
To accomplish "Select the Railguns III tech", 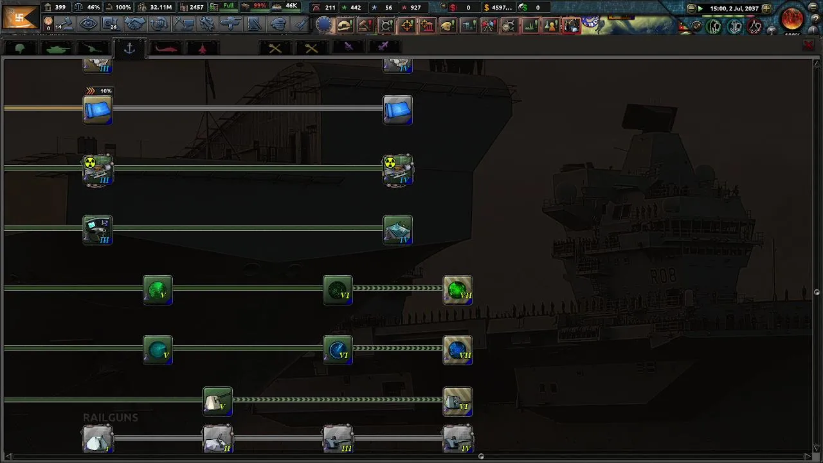I will (x=338, y=440).
